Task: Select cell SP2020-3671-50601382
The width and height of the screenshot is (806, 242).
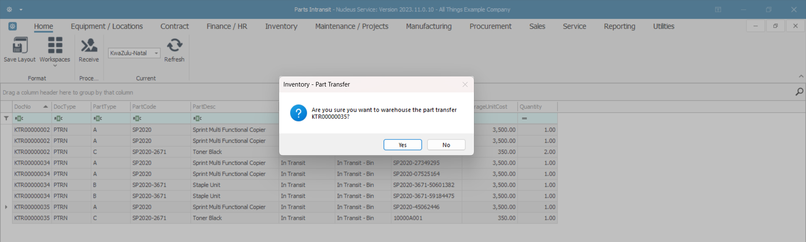Action: 426,185
